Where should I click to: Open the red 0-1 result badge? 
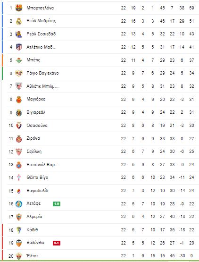pyautogui.click(x=57, y=243)
